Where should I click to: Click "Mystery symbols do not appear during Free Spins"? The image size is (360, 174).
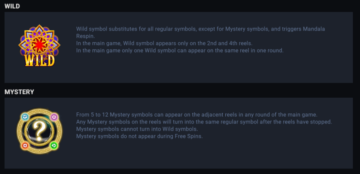click(139, 136)
